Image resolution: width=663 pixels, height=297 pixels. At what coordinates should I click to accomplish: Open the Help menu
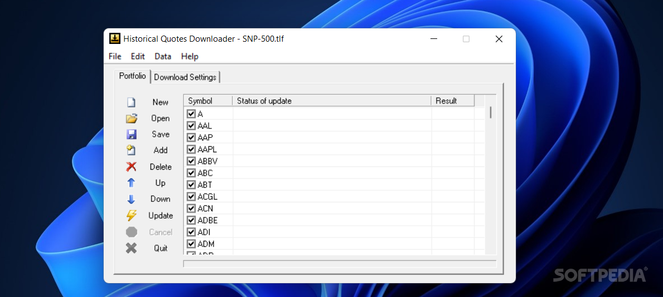click(190, 57)
